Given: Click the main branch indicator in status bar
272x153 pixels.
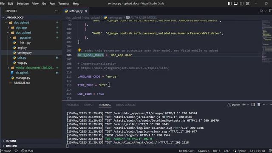Looking at the screenshot, I should click(5, 151).
